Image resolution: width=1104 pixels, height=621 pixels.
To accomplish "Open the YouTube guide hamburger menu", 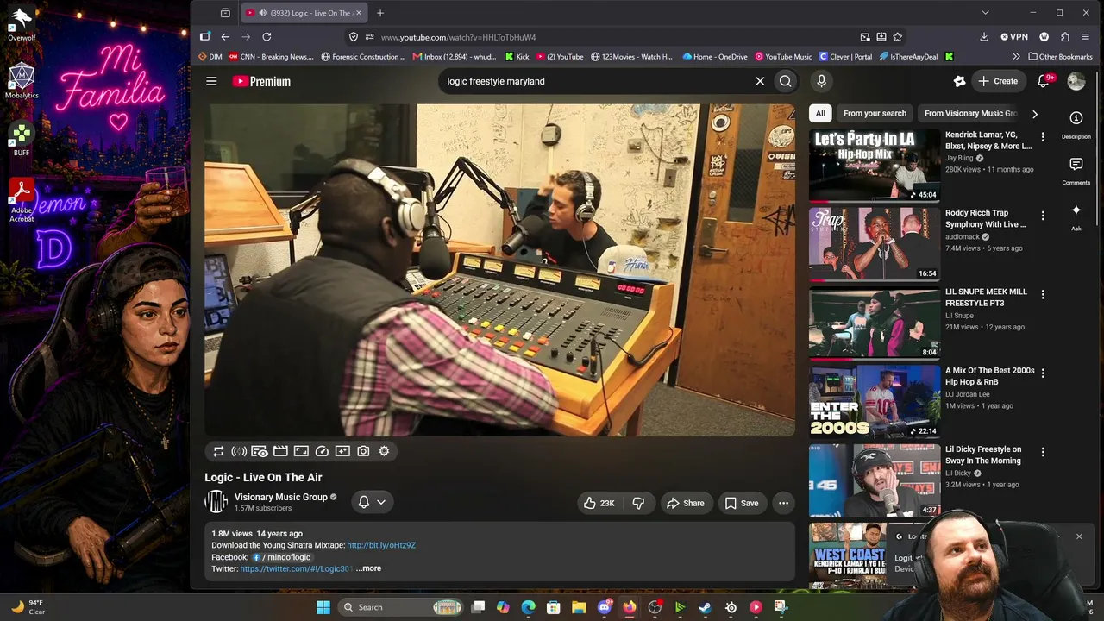I will pyautogui.click(x=211, y=81).
